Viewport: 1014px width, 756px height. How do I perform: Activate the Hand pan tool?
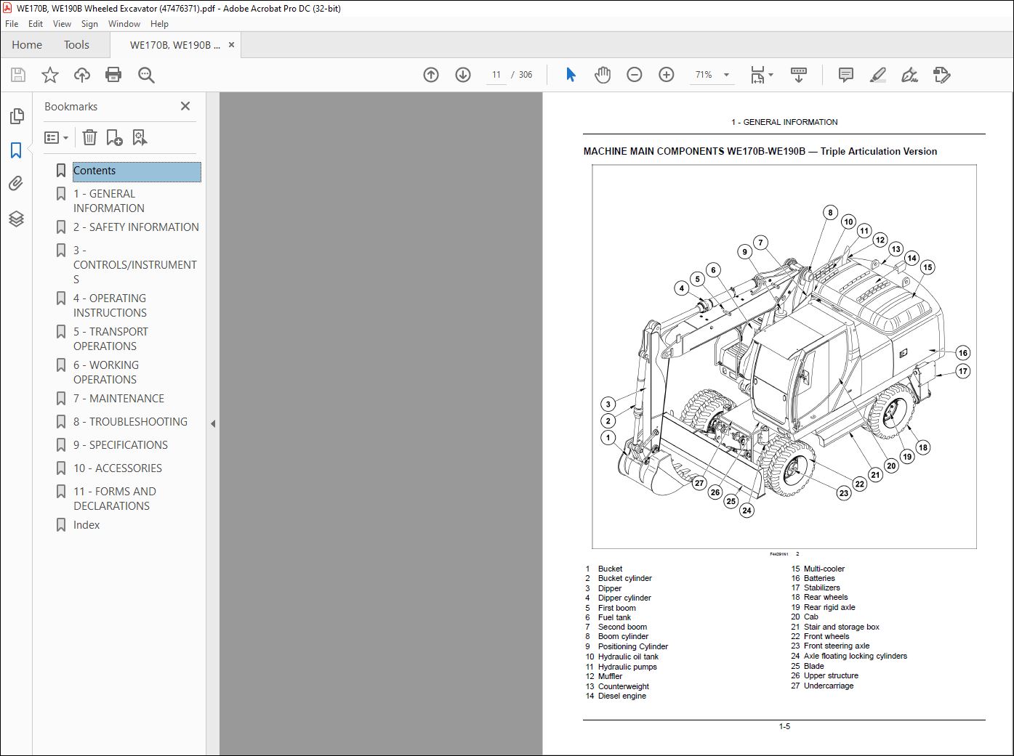603,75
